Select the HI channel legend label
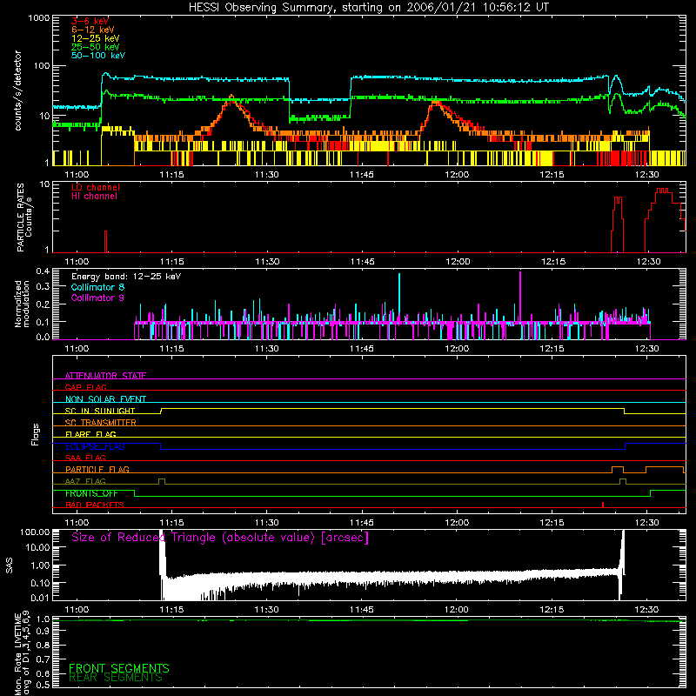Screen dimensions: 696x696 tap(94, 197)
